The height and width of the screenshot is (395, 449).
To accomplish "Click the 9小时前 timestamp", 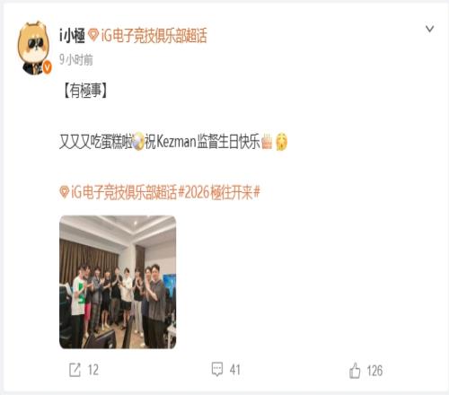I will [76, 60].
